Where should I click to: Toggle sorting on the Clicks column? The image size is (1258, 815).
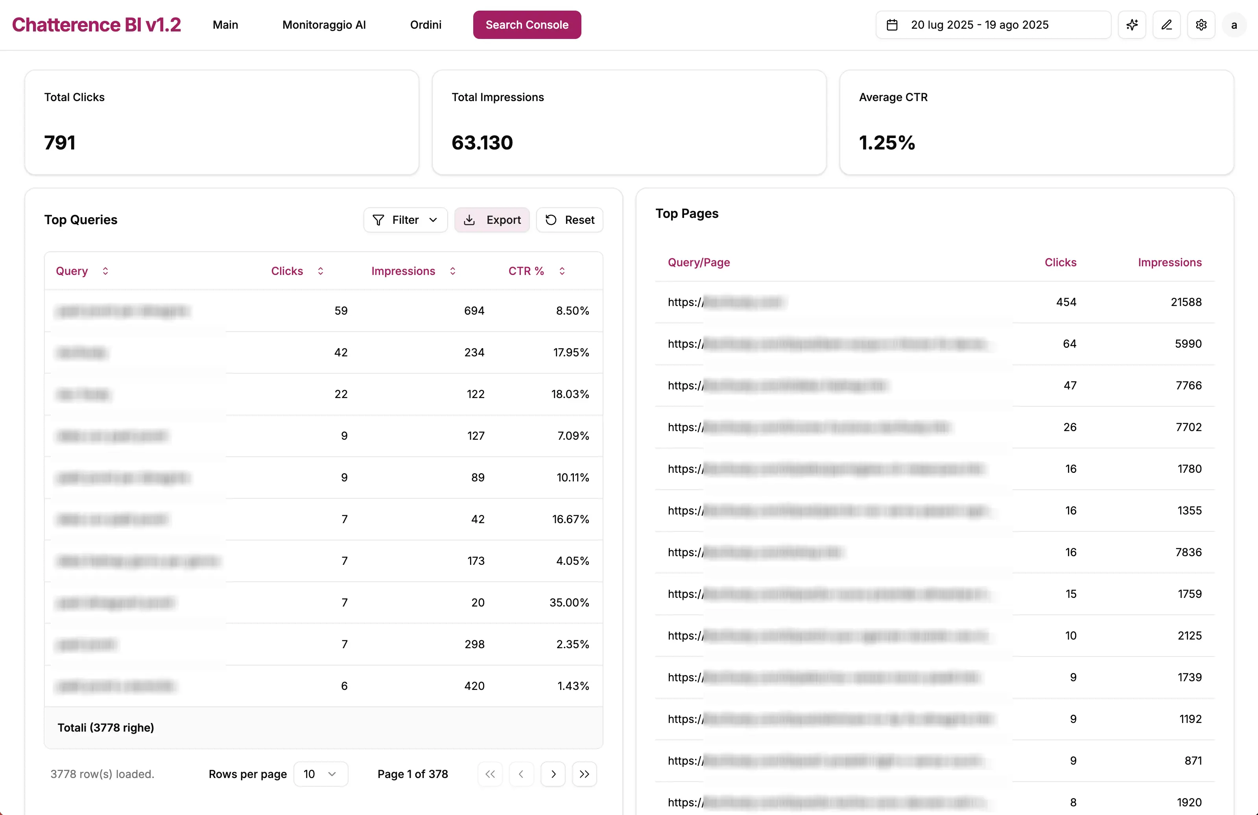click(320, 271)
